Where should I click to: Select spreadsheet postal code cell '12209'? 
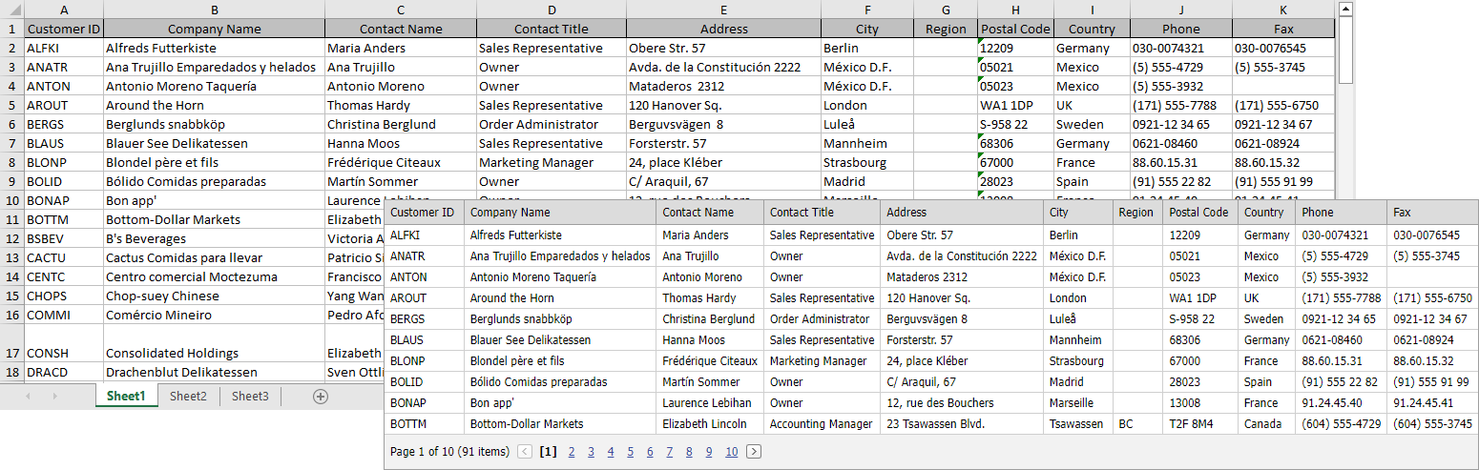(x=1015, y=48)
